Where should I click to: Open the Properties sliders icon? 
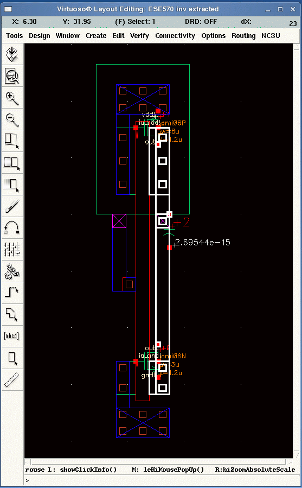pyautogui.click(x=12, y=249)
